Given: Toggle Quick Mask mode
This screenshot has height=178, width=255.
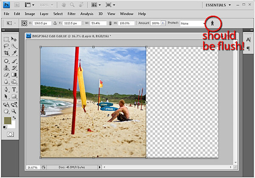Looking at the screenshot, I should 10,134.
